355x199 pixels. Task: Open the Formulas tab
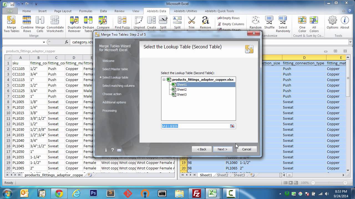pos(86,11)
